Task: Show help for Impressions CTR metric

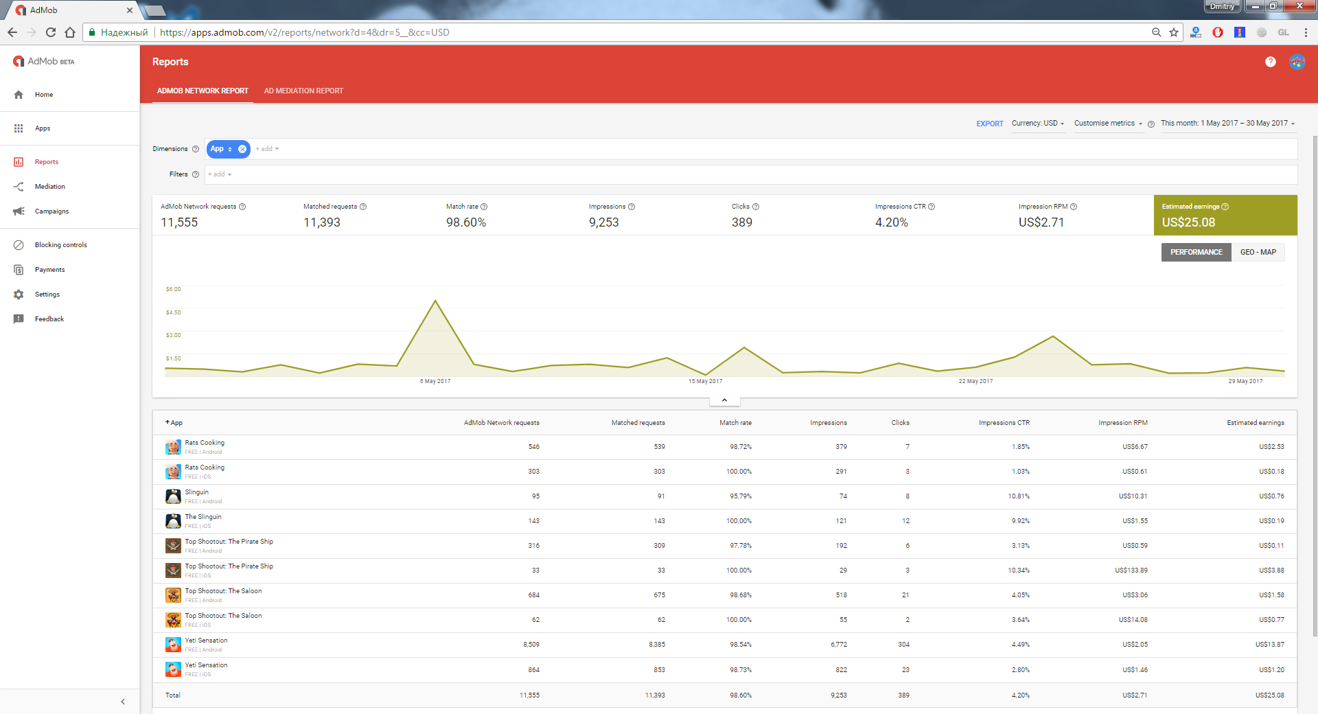Action: point(932,207)
